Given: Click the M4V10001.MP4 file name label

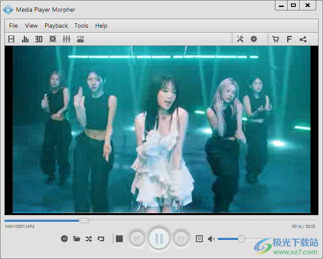Looking at the screenshot, I should (x=20, y=227).
